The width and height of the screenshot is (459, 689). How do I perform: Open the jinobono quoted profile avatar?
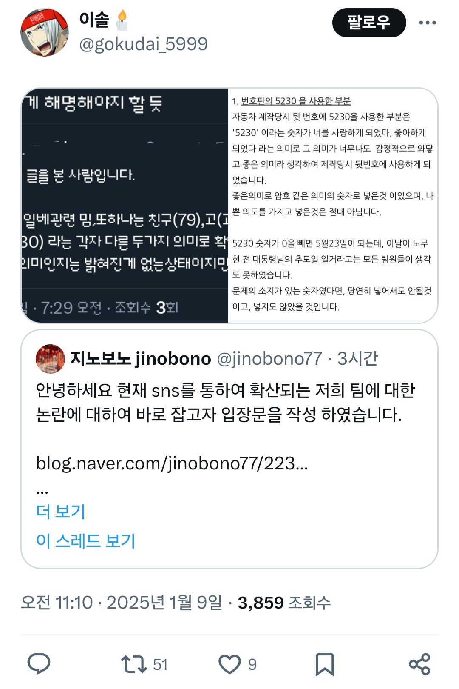[51, 359]
